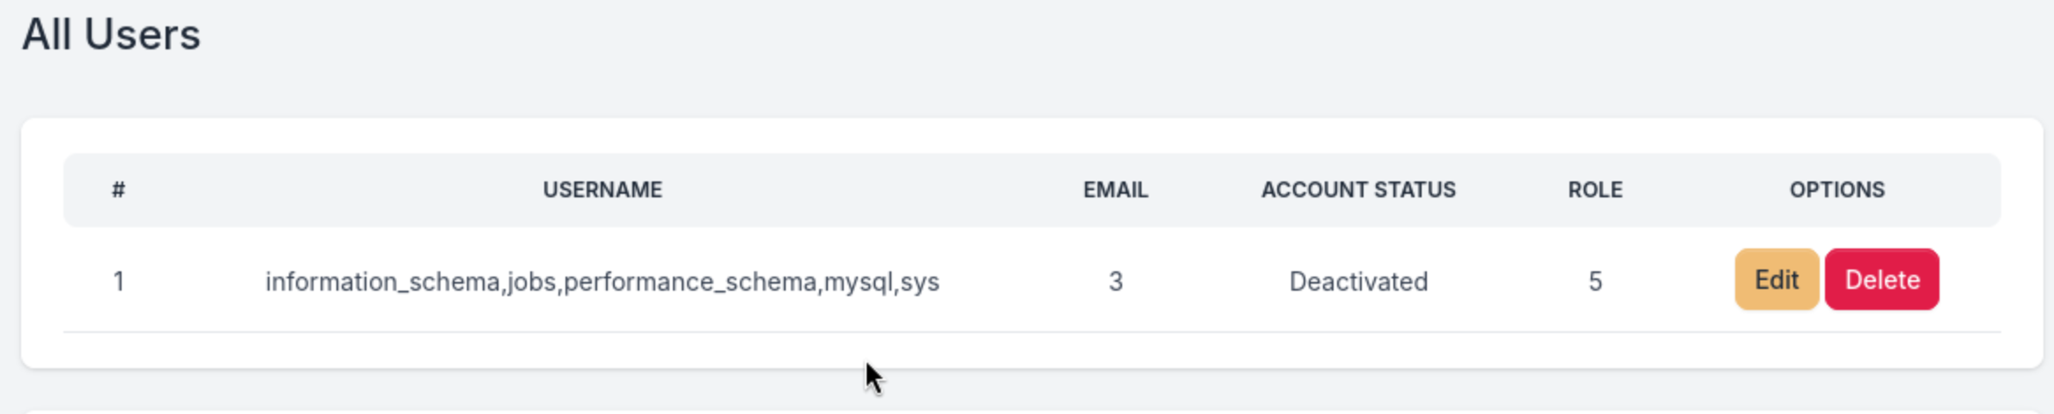Click the All Users page heading
The width and height of the screenshot is (2054, 414).
[111, 35]
